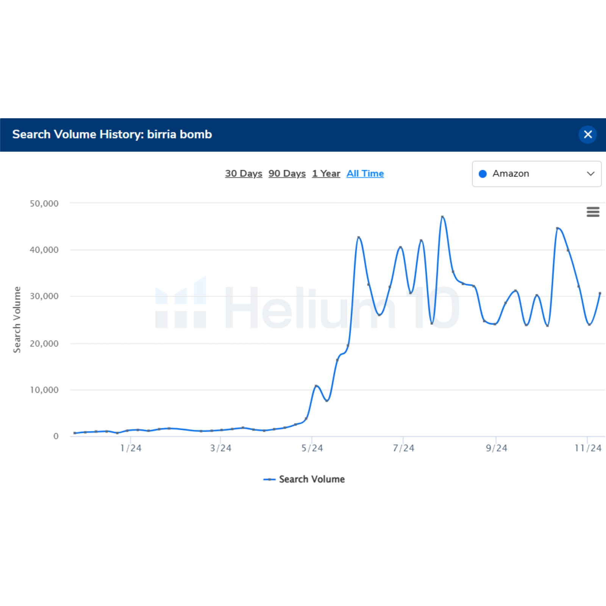Click the 10,000 y-axis label
Image resolution: width=606 pixels, height=606 pixels.
[x=44, y=390]
